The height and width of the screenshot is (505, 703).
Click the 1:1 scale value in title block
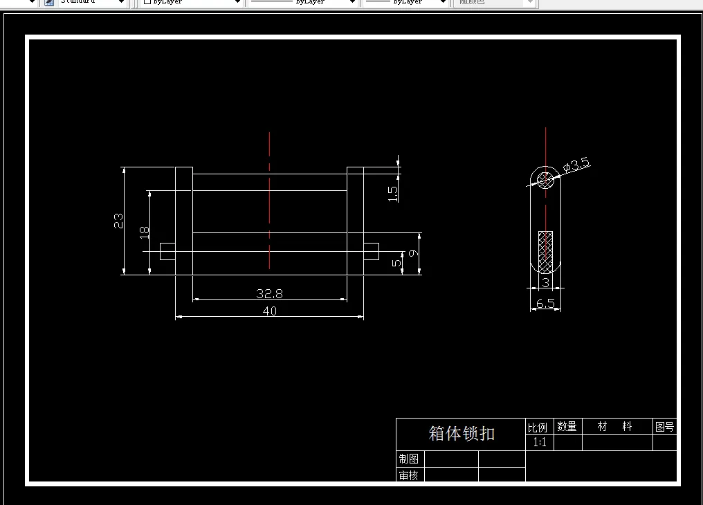tap(539, 442)
